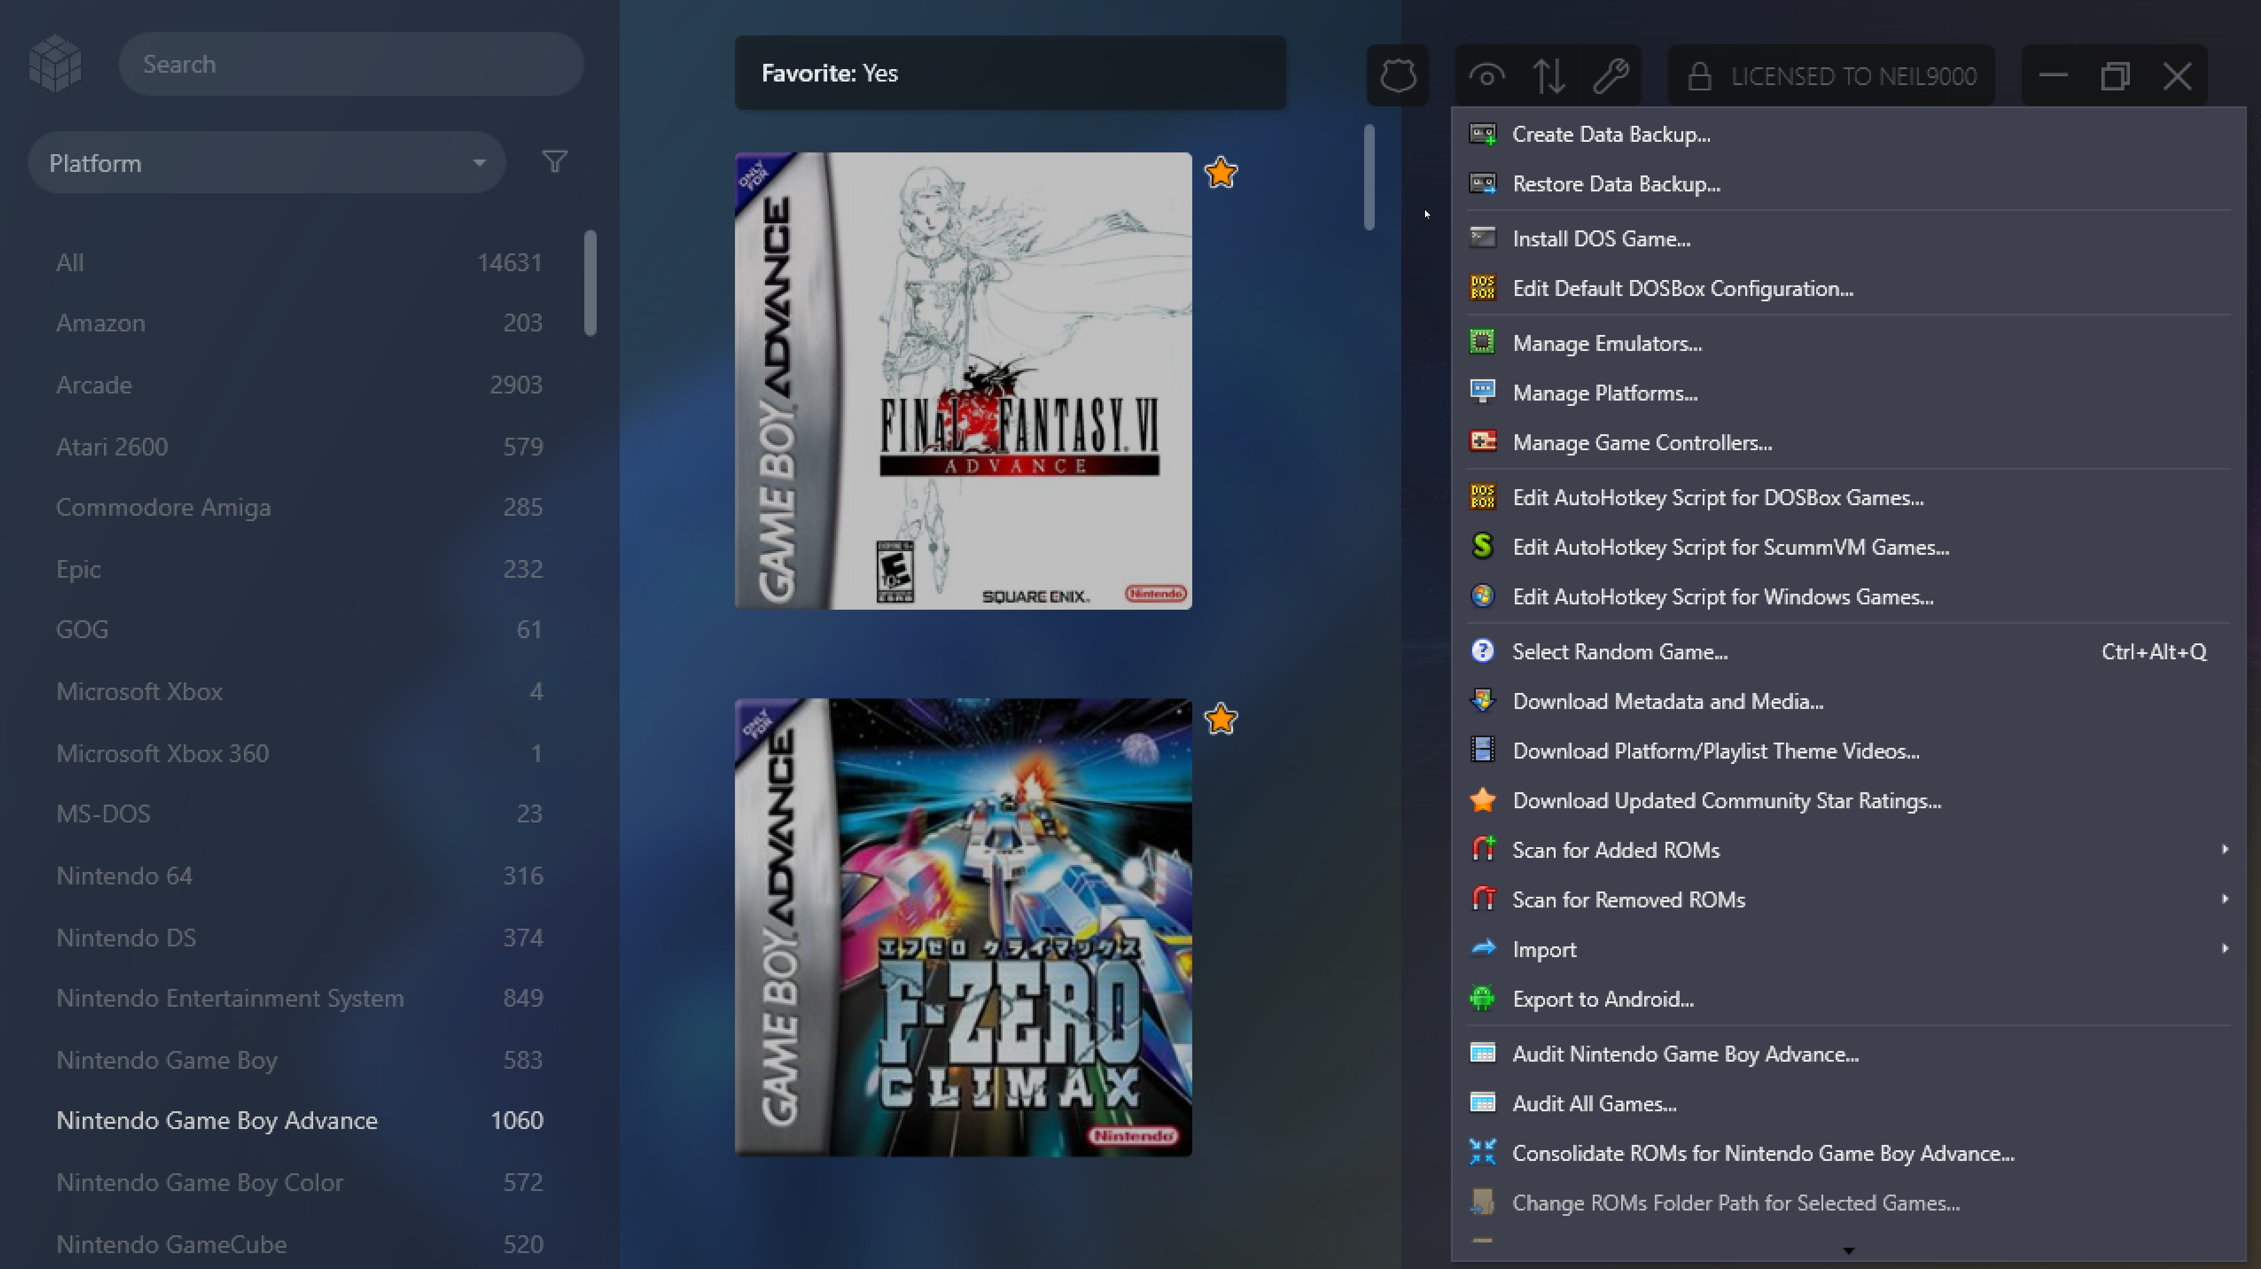Screen dimensions: 2261x1269
Task: Click the sidebar filter funnel icon
Action: point(555,161)
